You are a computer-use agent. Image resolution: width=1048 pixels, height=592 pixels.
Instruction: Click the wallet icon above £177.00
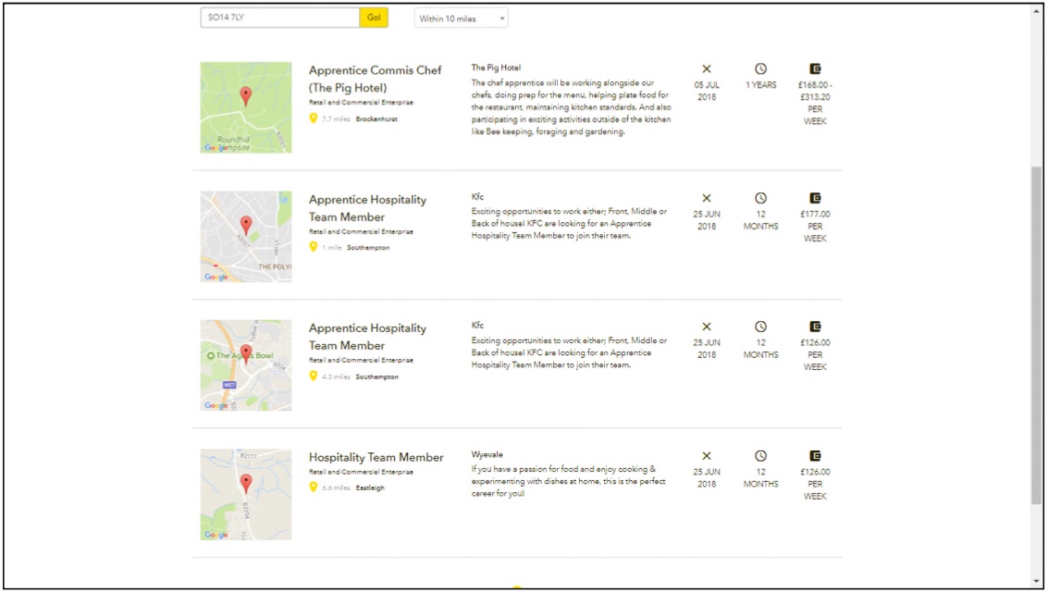click(x=815, y=198)
